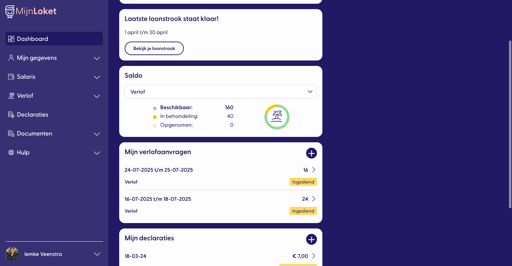Click the Mijn gegevens person icon

click(x=11, y=58)
